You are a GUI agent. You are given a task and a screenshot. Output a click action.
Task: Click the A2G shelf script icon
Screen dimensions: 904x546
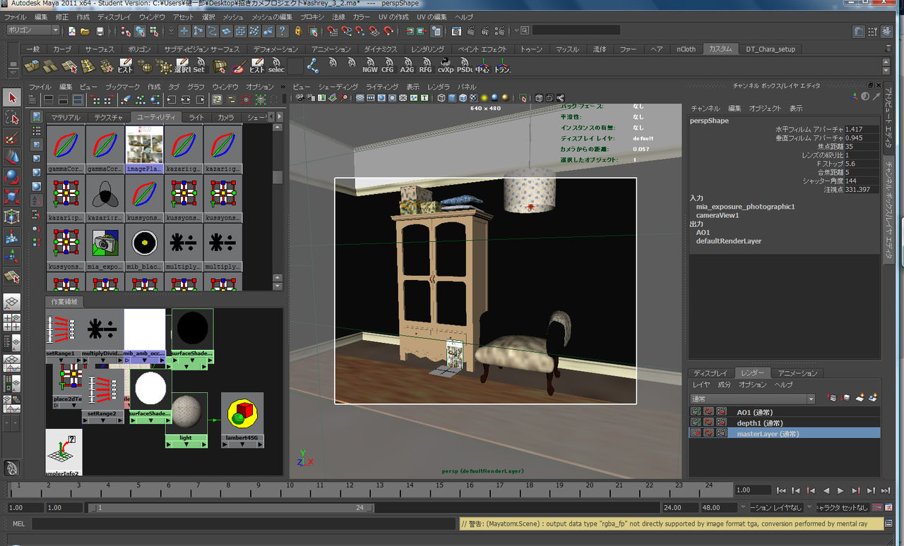(x=407, y=66)
